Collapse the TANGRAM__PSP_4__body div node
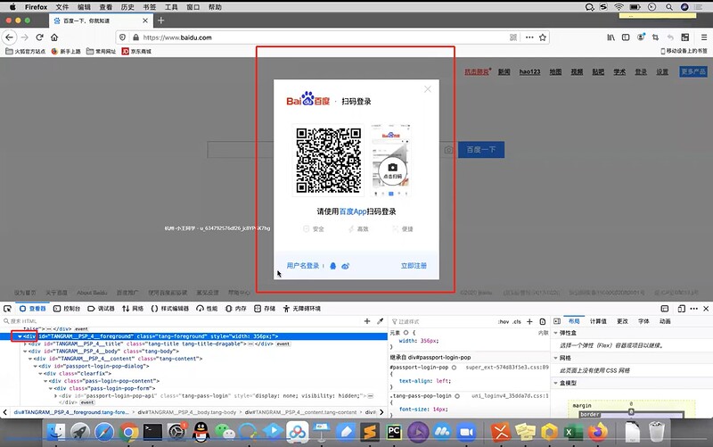This screenshot has width=713, height=447. pos(25,352)
